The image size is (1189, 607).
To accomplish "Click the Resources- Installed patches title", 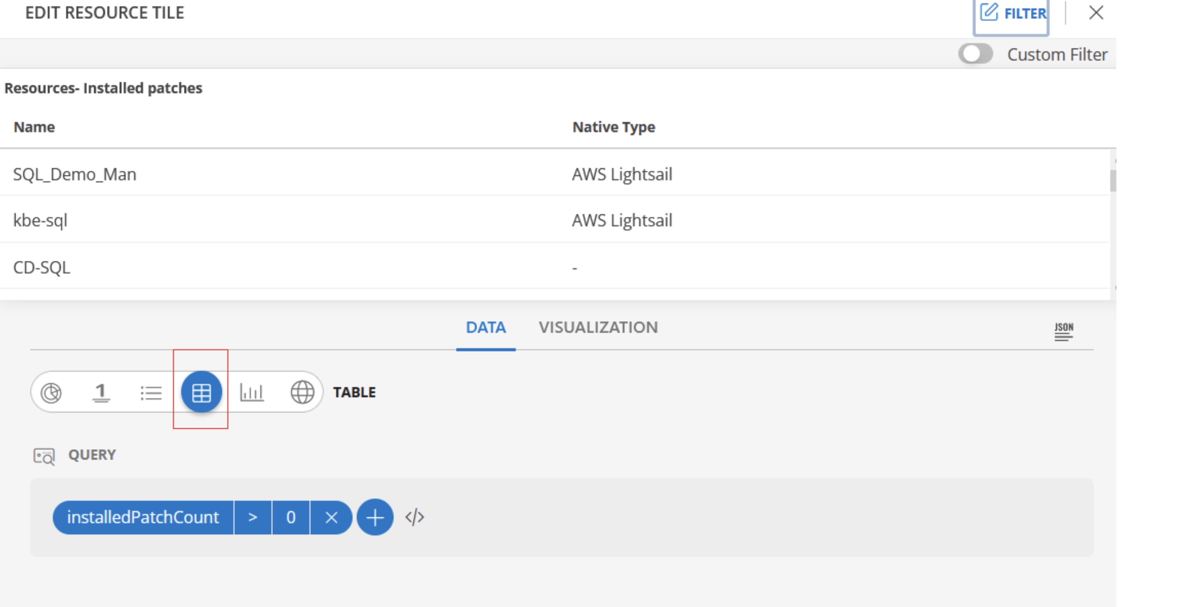I will 103,88.
